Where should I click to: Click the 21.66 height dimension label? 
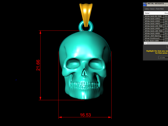[x=38, y=65]
